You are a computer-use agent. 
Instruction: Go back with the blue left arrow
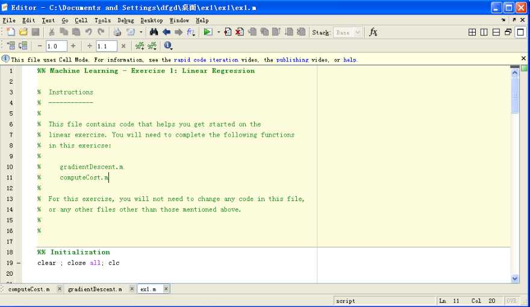click(x=166, y=32)
